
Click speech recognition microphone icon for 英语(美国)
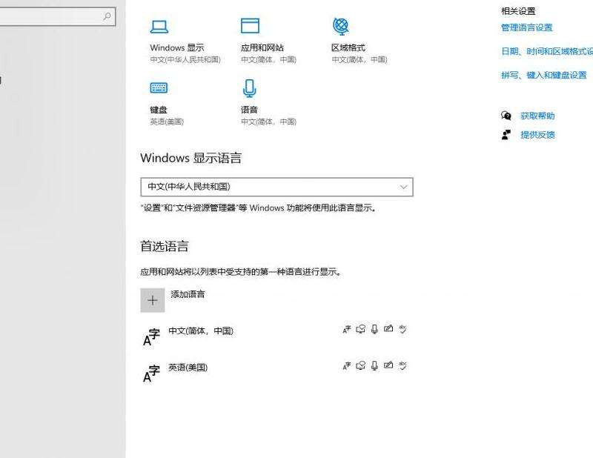374,365
